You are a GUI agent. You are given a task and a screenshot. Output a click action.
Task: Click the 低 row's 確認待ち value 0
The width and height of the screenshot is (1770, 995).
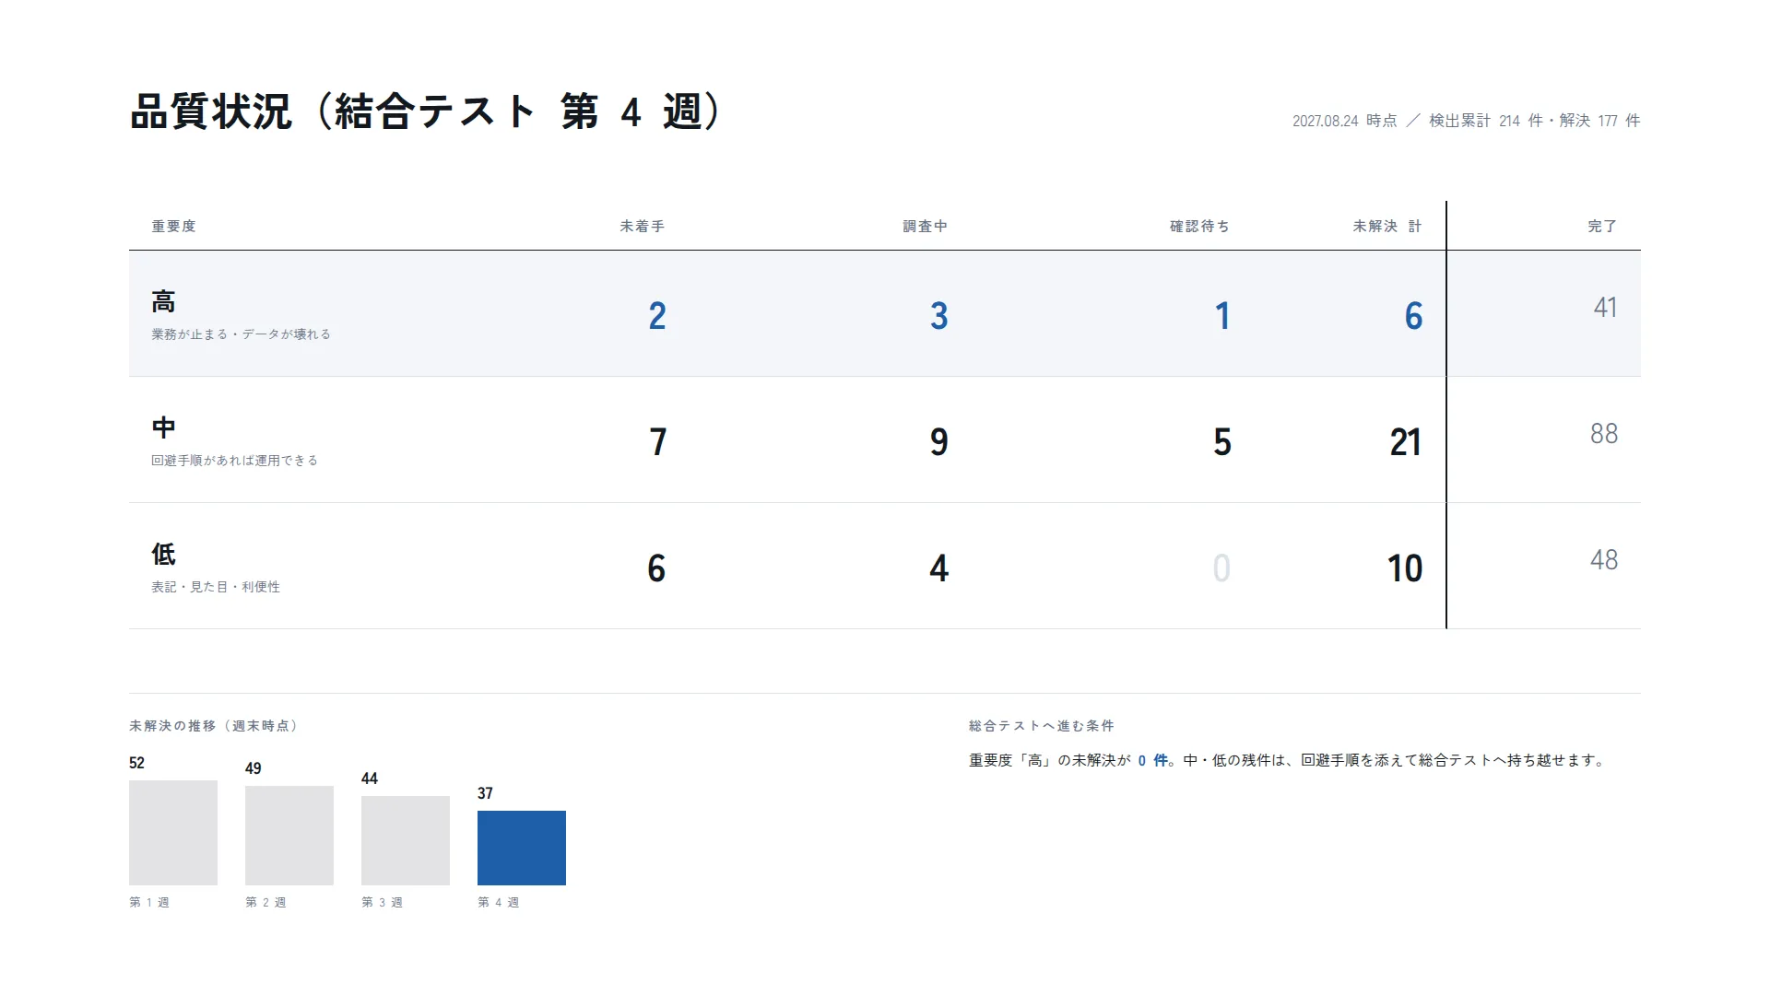[1221, 568]
